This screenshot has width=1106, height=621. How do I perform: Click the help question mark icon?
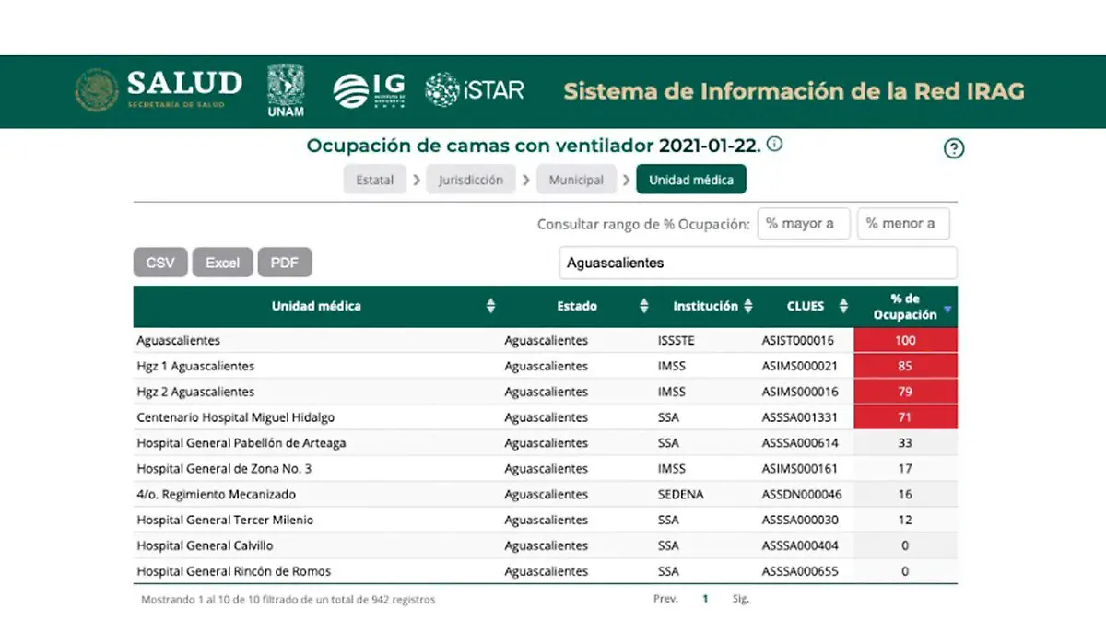954,148
